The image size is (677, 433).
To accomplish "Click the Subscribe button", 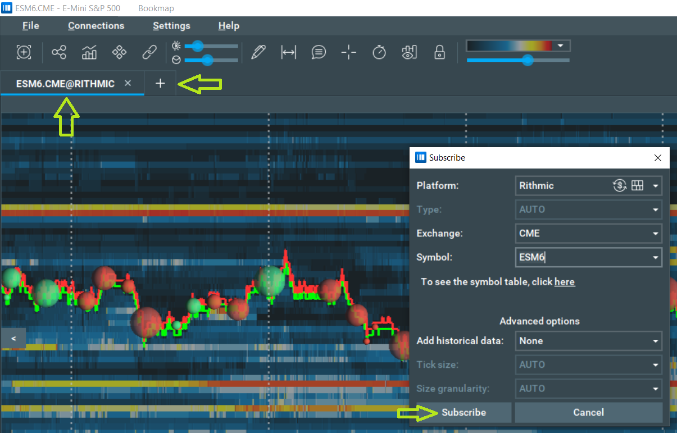I will (x=464, y=412).
